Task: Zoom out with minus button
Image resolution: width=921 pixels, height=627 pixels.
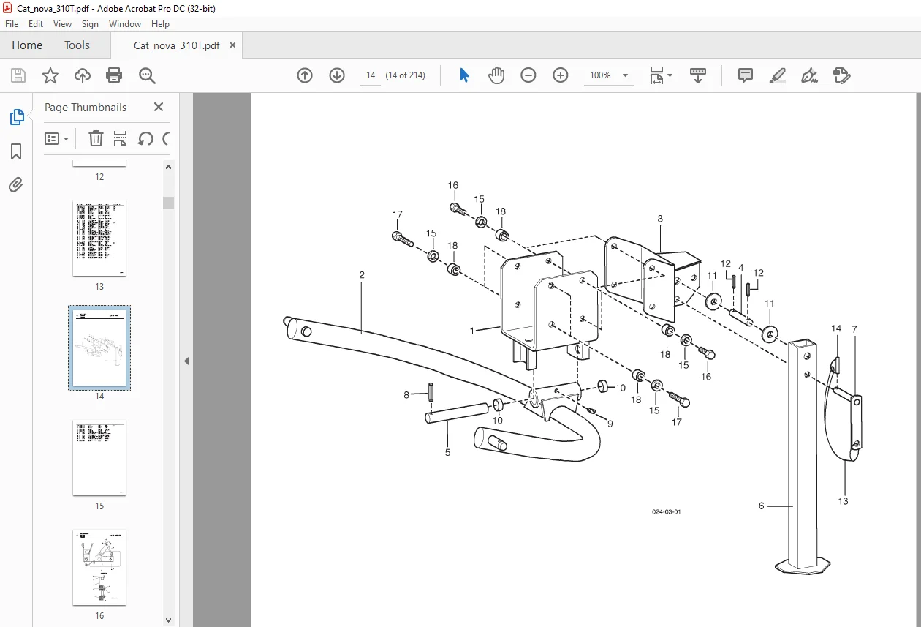Action: 528,75
